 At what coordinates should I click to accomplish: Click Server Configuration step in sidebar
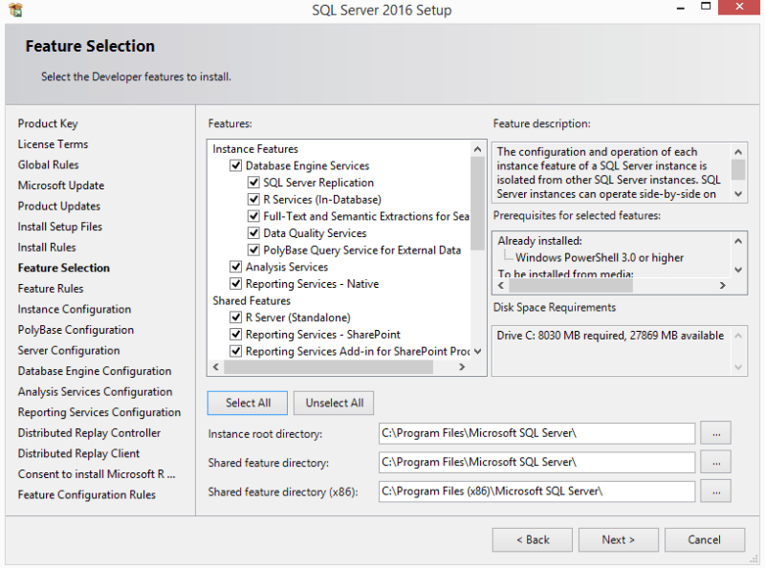(69, 350)
